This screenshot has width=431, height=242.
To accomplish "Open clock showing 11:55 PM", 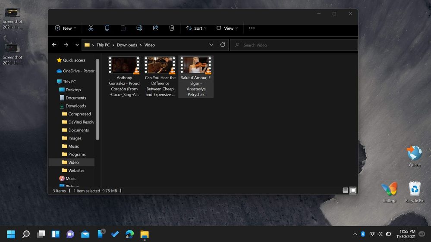I will tap(406, 234).
